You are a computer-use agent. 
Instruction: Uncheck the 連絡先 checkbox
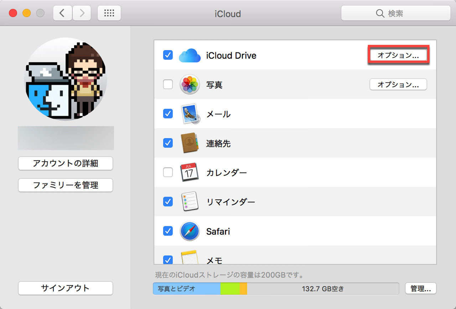tap(168, 143)
